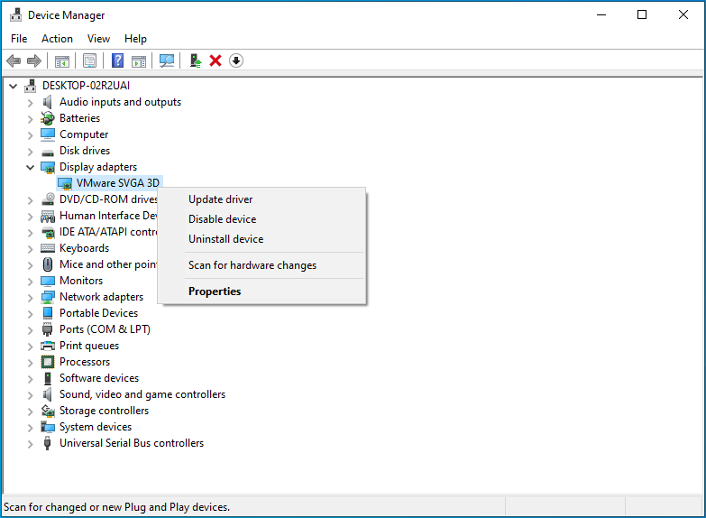The image size is (706, 518).
Task: Collapse the Display adapters node
Action: point(31,167)
